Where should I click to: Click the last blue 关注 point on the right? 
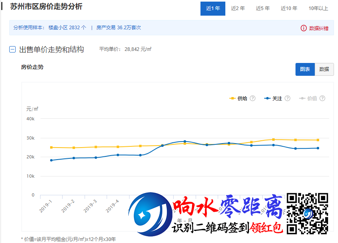coord(318,148)
